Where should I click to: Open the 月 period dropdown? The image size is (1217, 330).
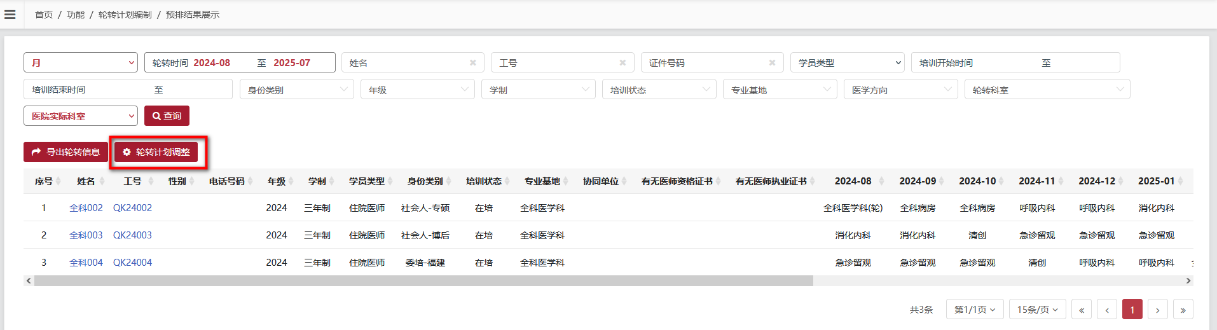(x=81, y=62)
